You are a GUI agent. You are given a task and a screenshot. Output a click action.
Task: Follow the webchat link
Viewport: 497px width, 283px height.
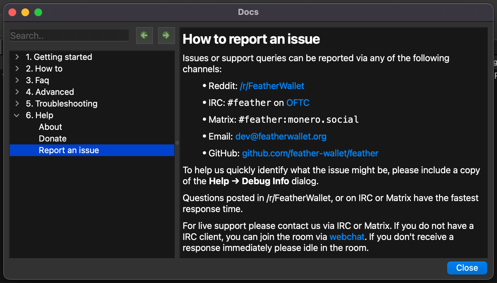(x=347, y=237)
